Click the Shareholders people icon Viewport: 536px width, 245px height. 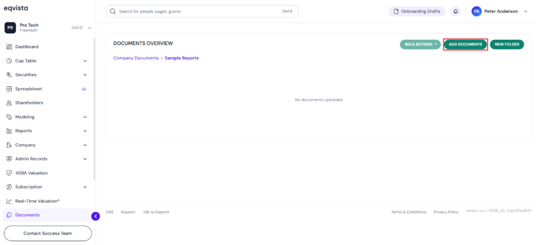point(9,103)
